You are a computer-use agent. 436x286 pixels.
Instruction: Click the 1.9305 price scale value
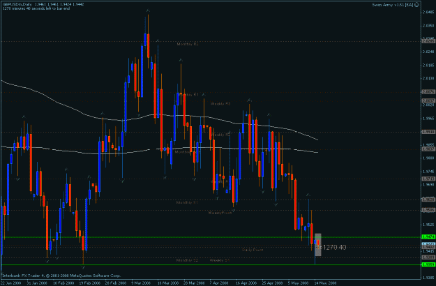point(428,278)
